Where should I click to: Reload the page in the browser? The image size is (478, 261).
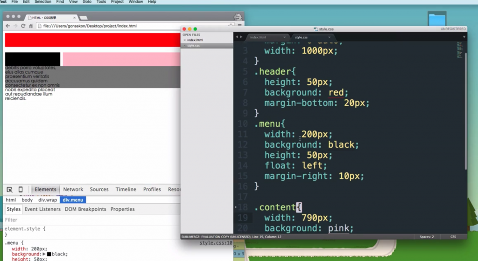point(23,26)
